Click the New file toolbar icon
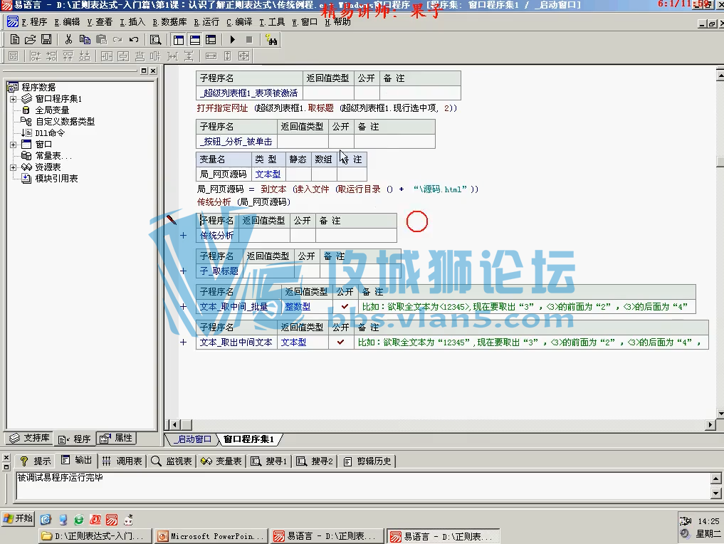The image size is (724, 544). pyautogui.click(x=15, y=40)
